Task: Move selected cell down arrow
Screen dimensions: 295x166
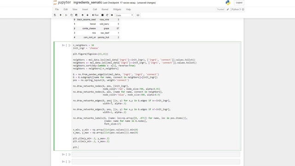Action: (x=88, y=15)
